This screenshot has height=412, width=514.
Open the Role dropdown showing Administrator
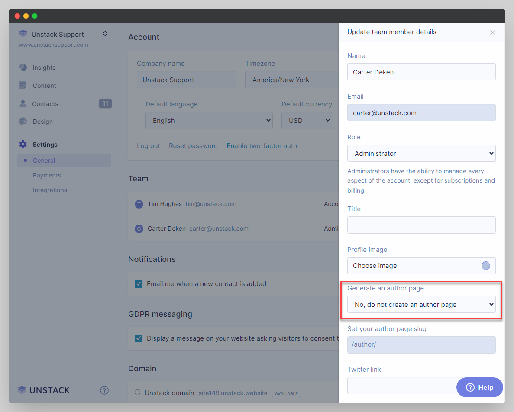pyautogui.click(x=421, y=153)
